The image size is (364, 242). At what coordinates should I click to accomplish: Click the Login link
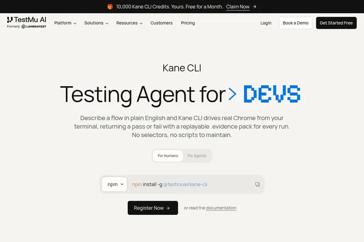(266, 23)
